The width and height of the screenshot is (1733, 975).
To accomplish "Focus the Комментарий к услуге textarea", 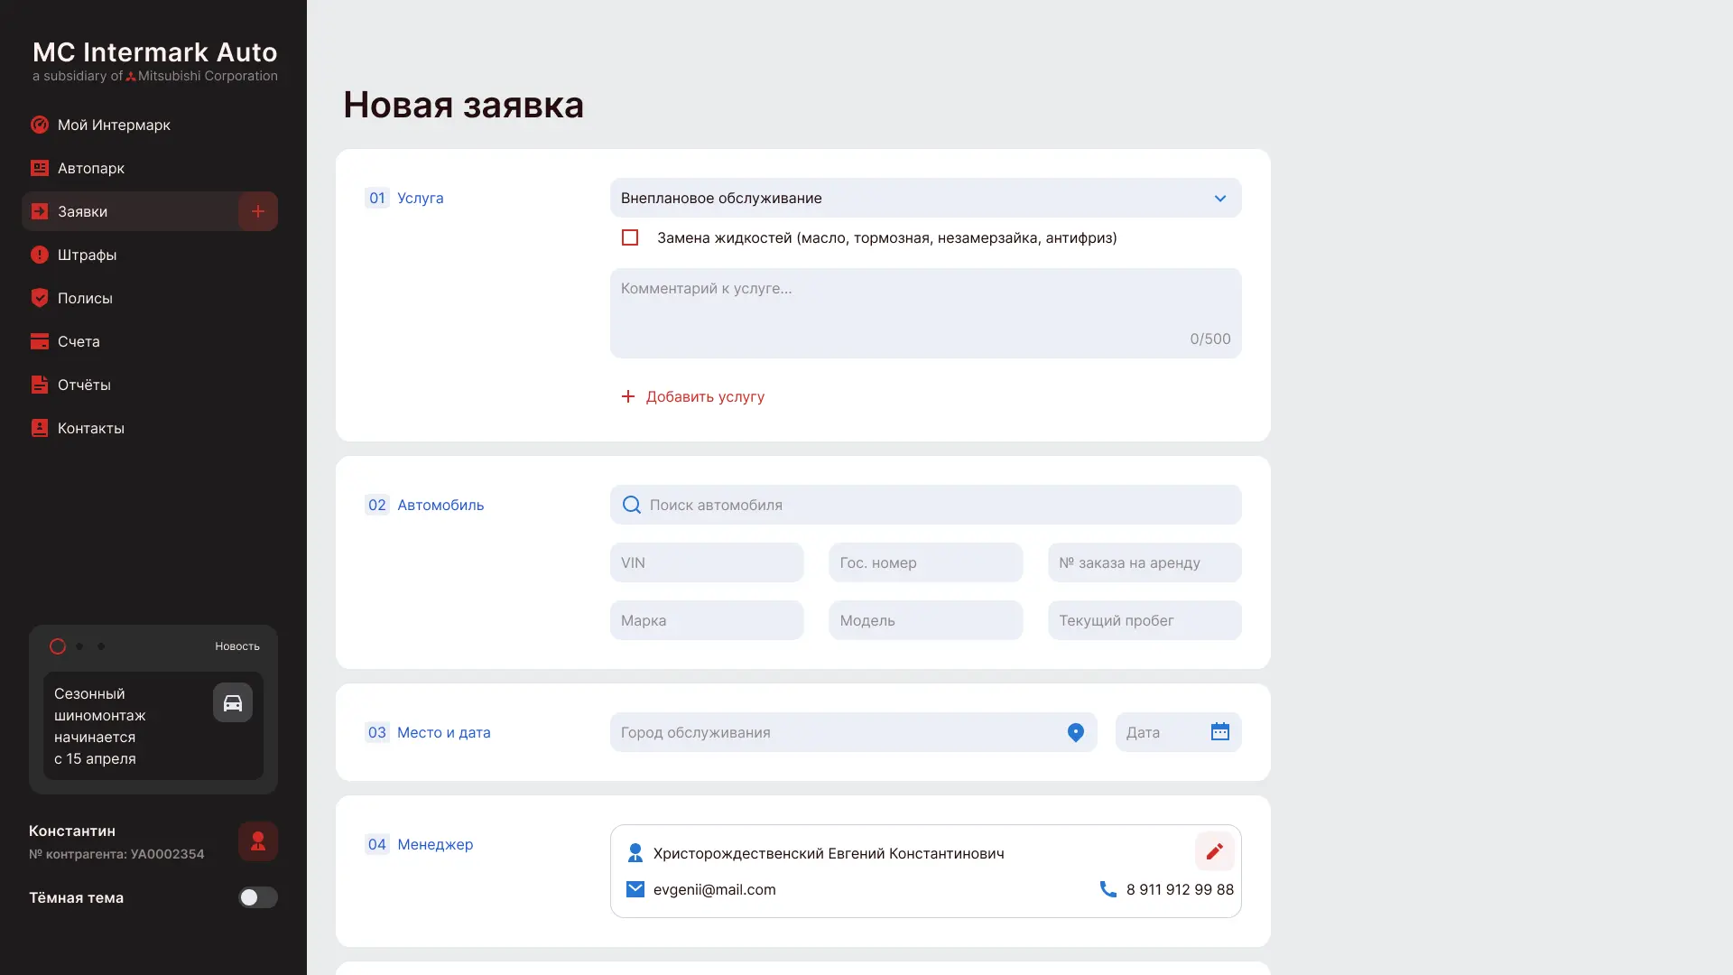I will tap(926, 313).
